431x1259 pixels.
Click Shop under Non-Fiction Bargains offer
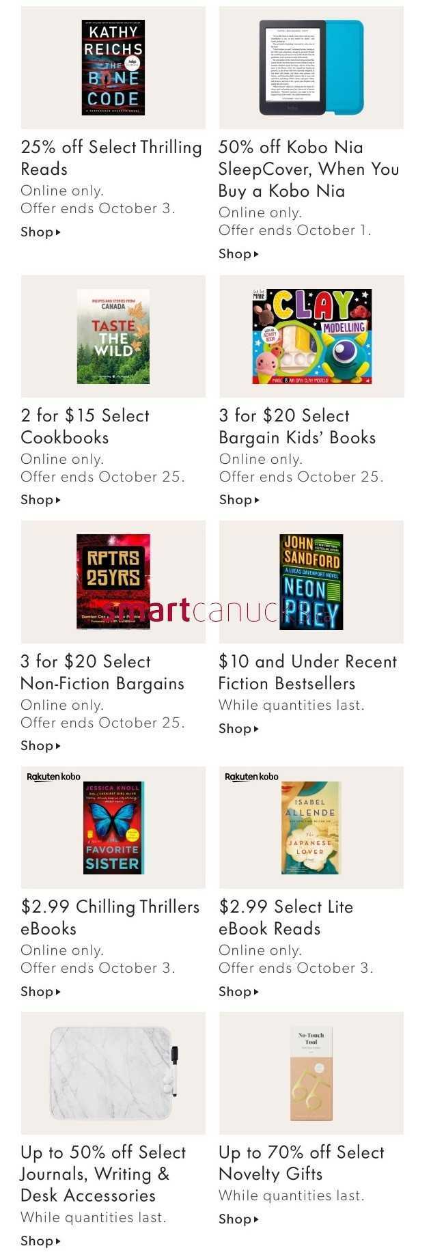click(41, 746)
